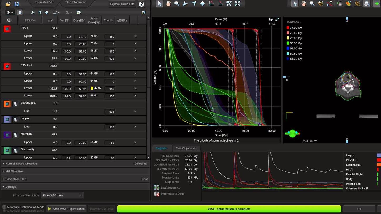Select the zoom magnifier above DVH graph

point(177,3)
